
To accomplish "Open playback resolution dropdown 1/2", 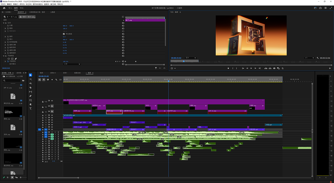I will (x=309, y=58).
